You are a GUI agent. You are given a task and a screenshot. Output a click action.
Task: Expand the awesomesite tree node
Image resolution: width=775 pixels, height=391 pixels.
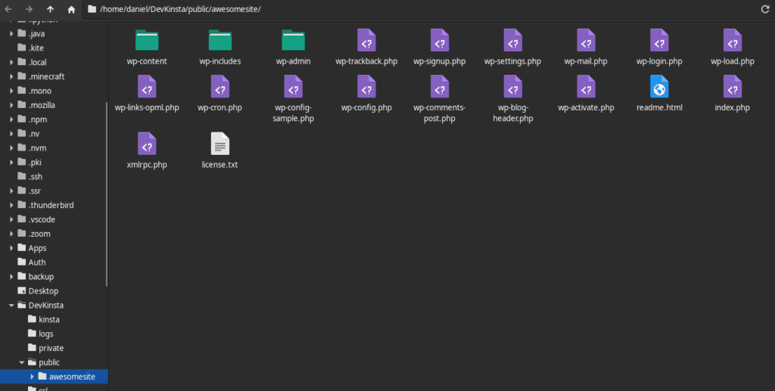[x=32, y=377]
